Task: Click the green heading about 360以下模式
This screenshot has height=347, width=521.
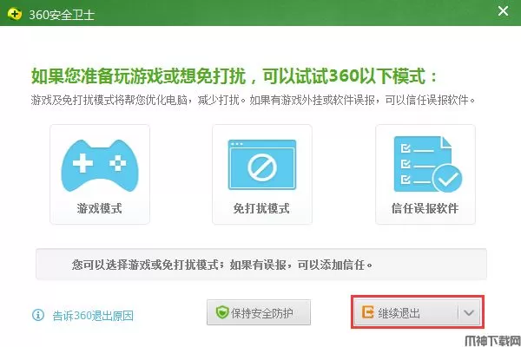Action: point(234,76)
